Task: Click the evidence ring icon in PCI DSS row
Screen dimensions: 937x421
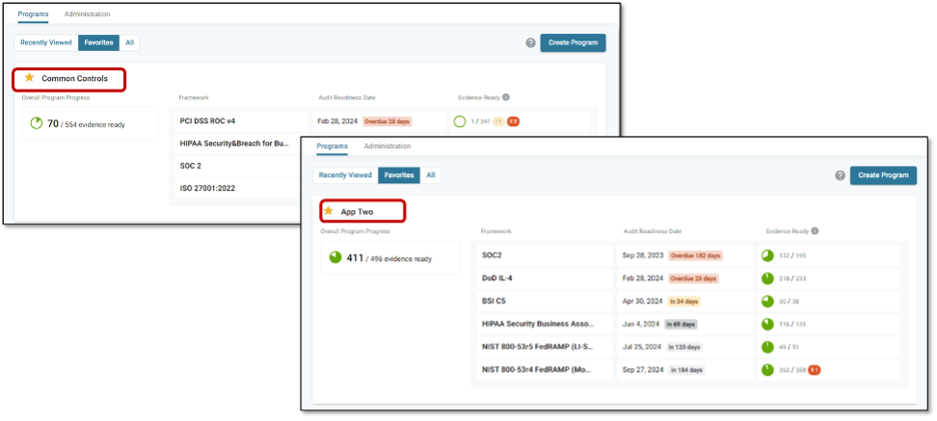Action: 460,121
